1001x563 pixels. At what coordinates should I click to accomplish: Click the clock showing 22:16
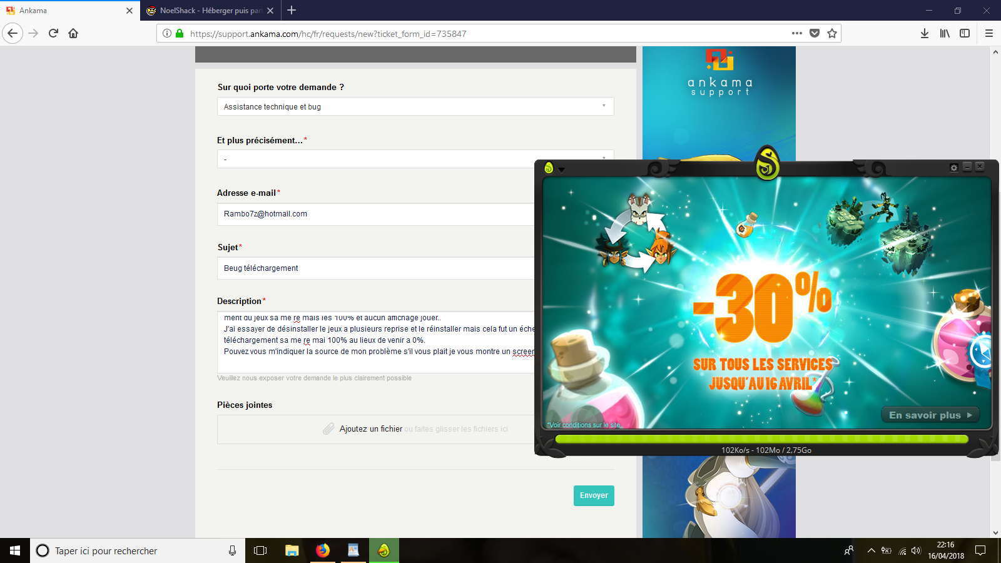[946, 545]
